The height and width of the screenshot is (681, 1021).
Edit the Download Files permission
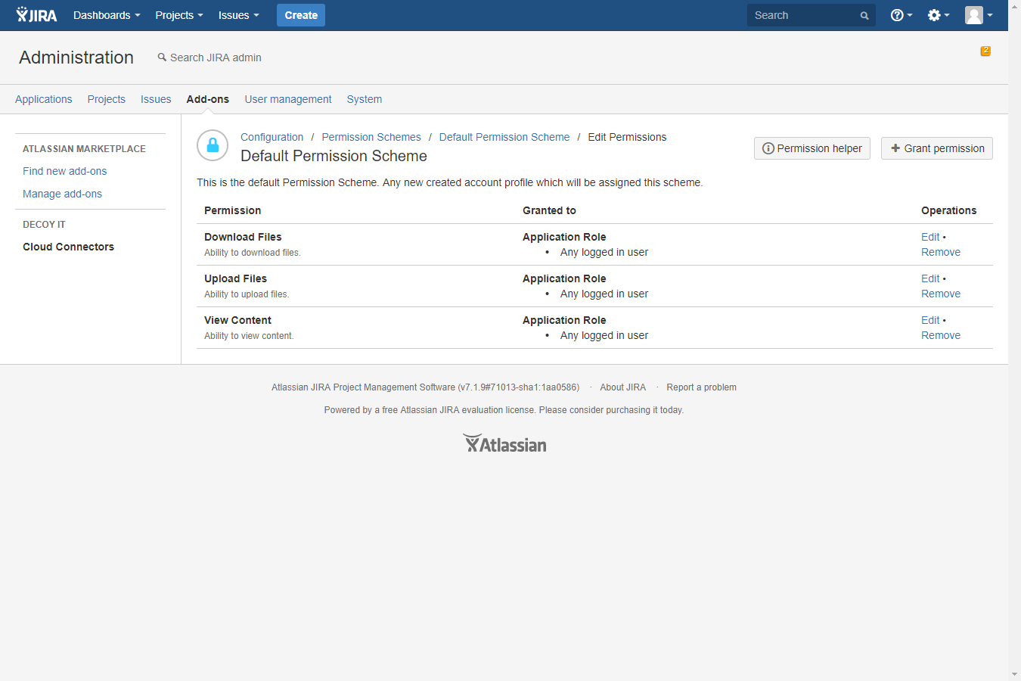930,237
